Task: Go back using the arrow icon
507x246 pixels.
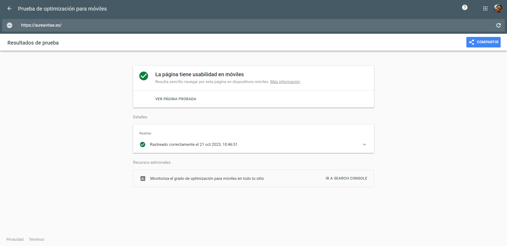Action: 10,8
